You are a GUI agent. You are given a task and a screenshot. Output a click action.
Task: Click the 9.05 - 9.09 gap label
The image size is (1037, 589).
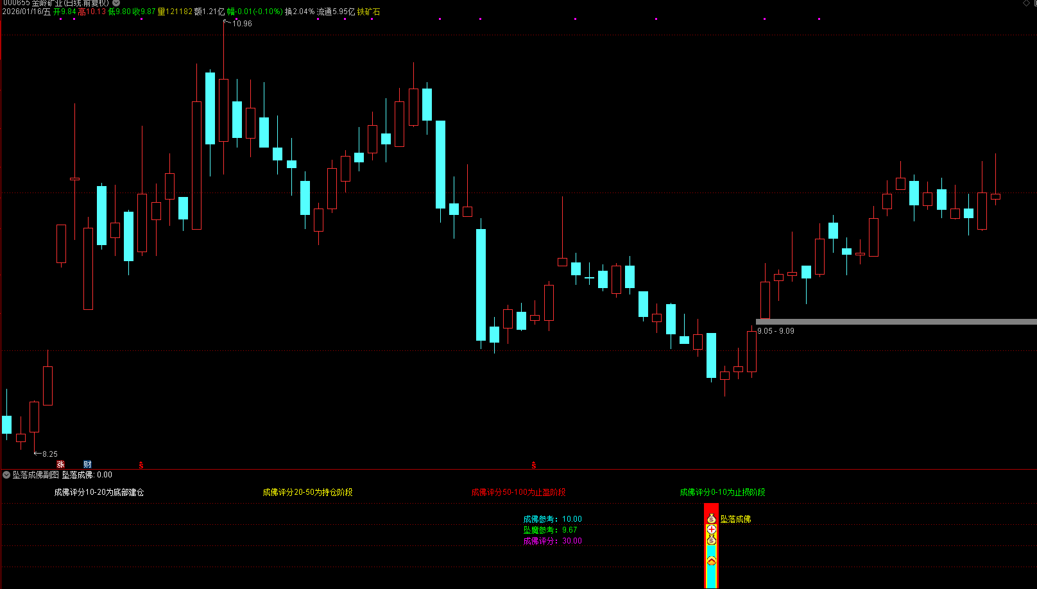776,331
